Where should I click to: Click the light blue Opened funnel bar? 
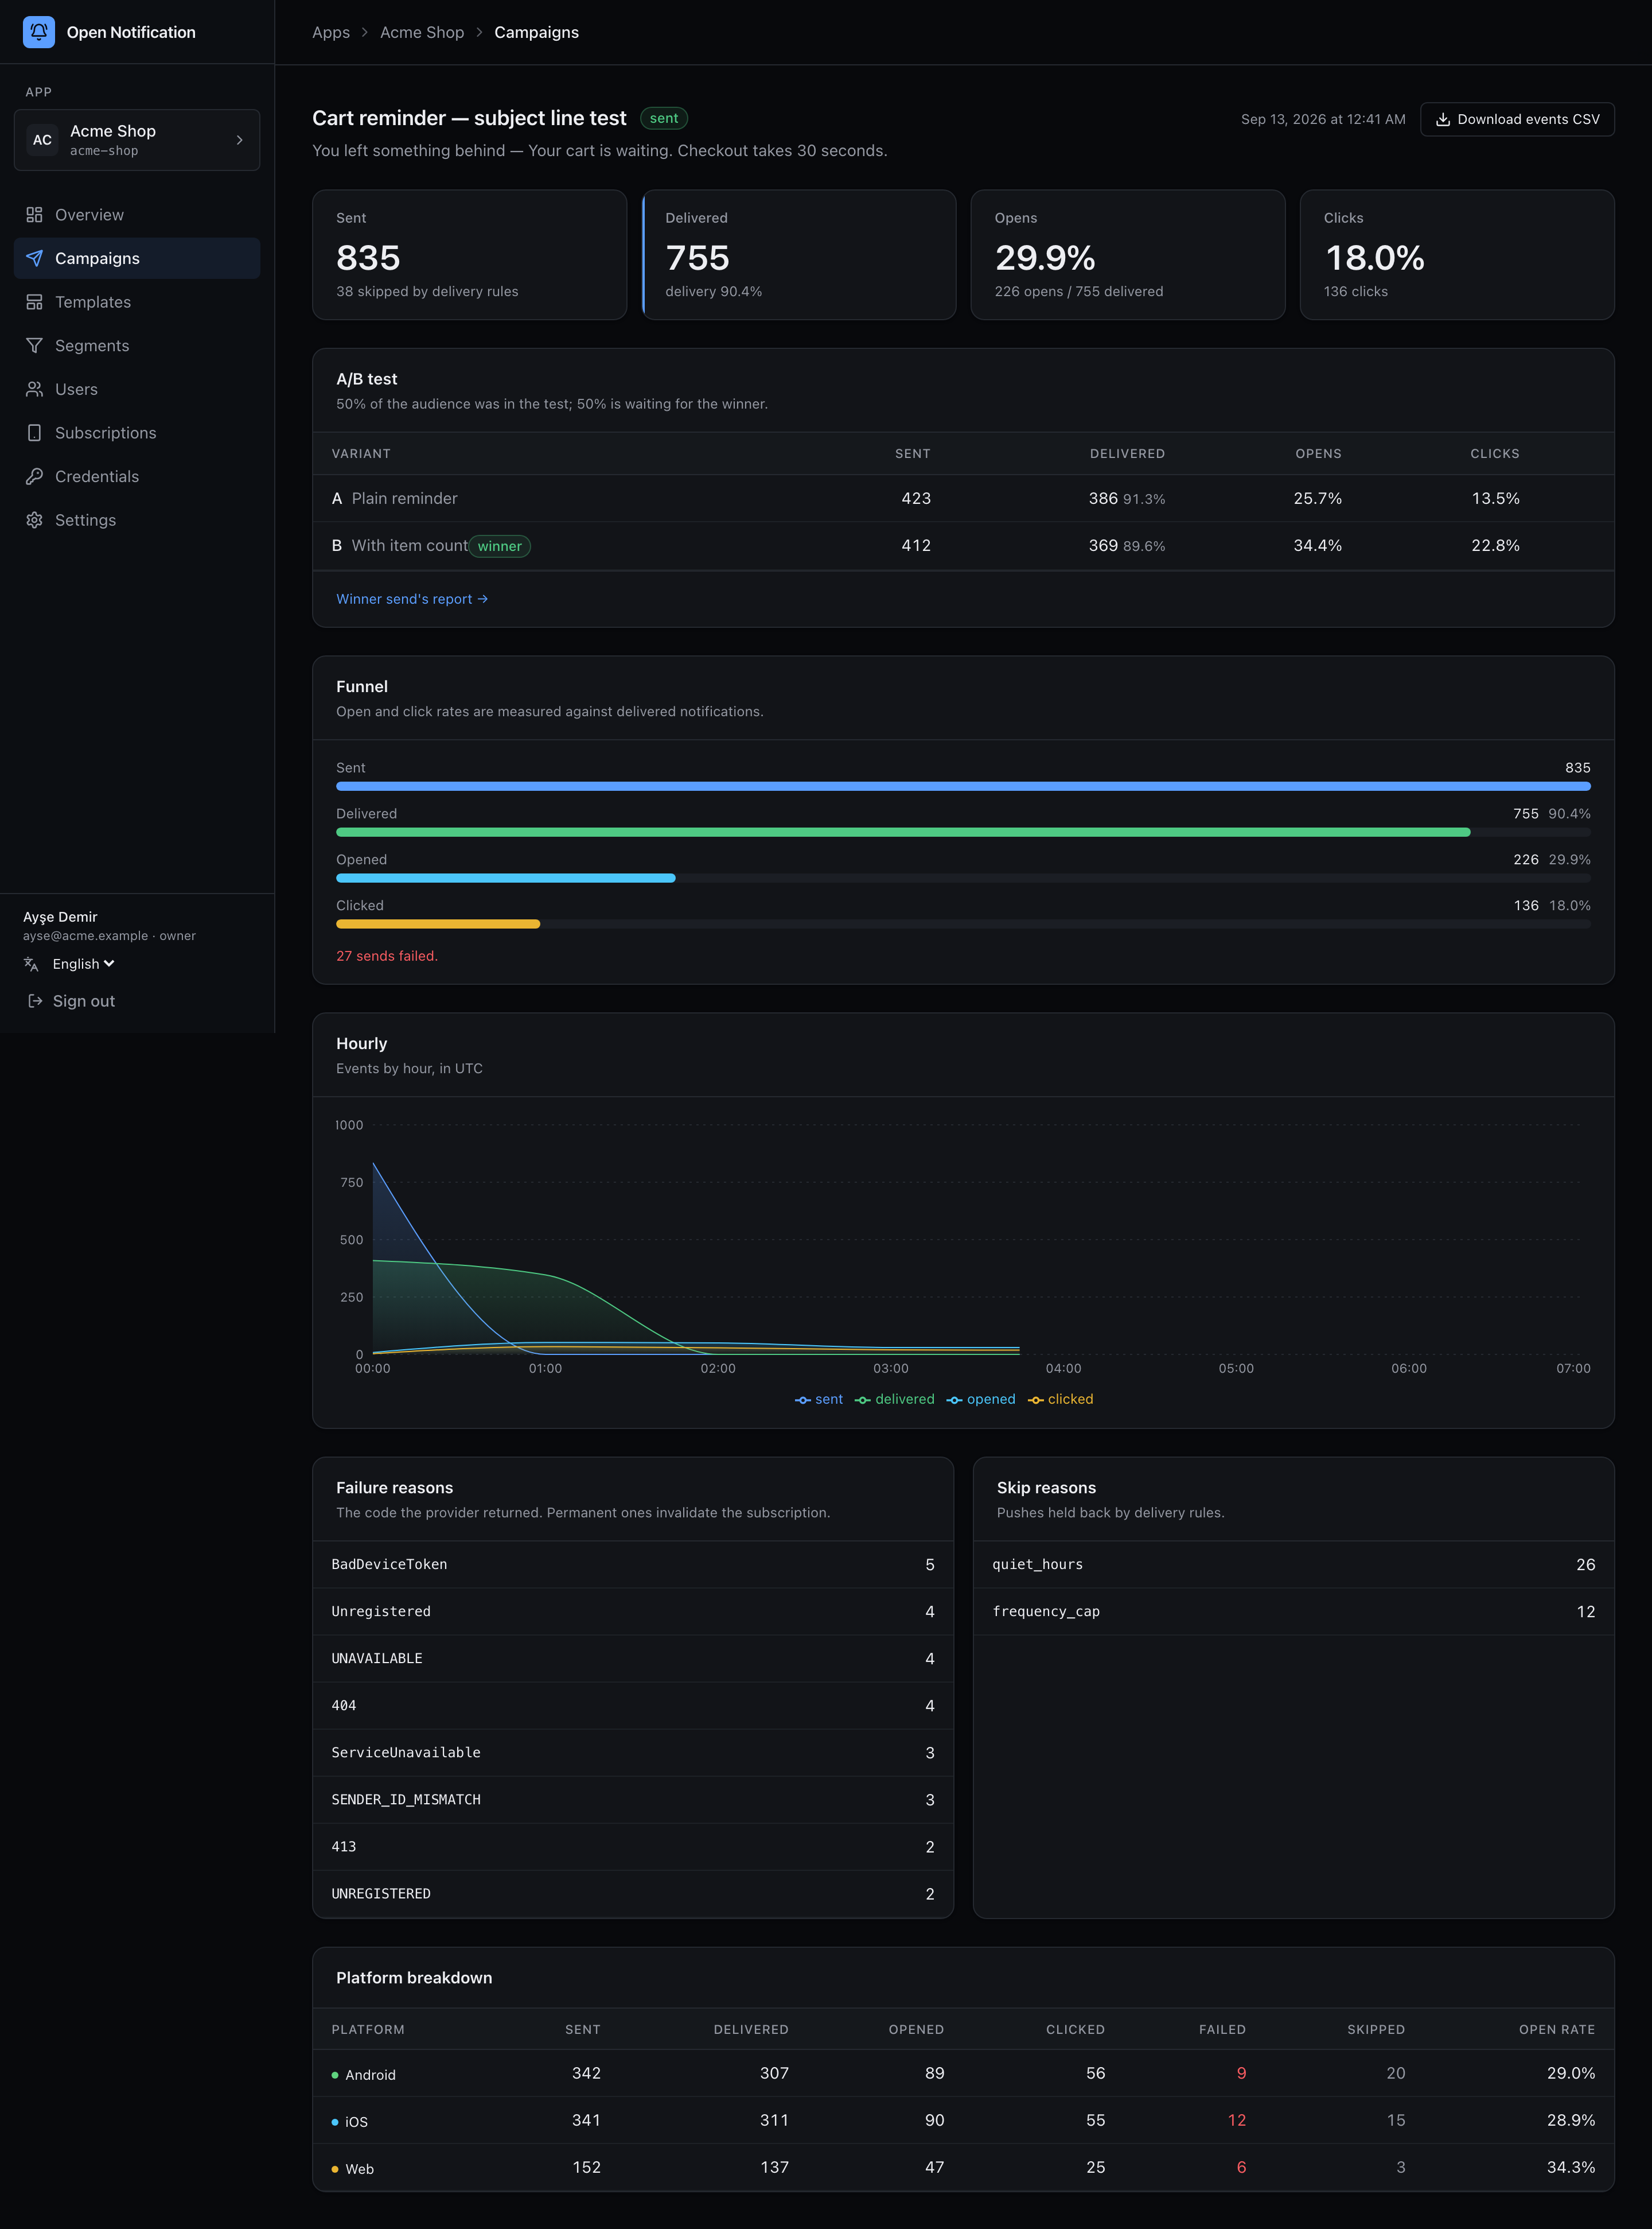coord(506,879)
